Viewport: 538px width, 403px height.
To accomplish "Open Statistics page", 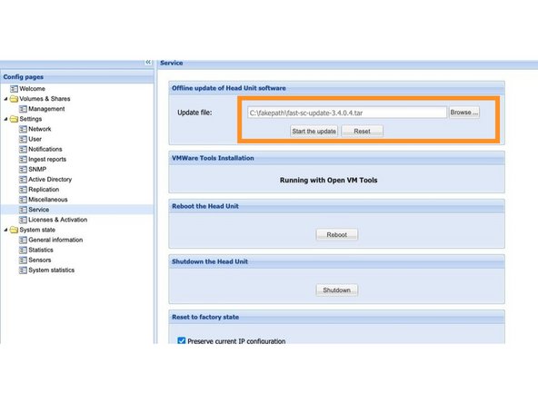I will [41, 250].
